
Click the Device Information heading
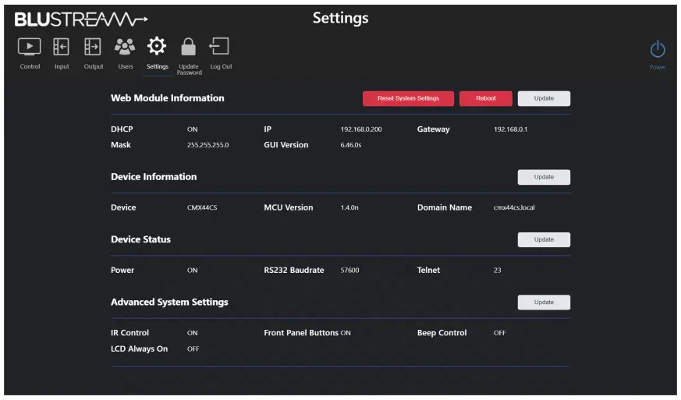pos(154,177)
